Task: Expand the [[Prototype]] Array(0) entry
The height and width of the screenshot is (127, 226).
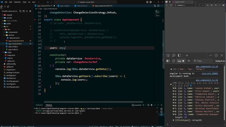Action: pos(173,120)
